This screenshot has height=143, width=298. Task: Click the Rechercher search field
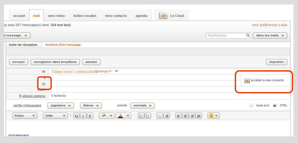[x=226, y=35]
